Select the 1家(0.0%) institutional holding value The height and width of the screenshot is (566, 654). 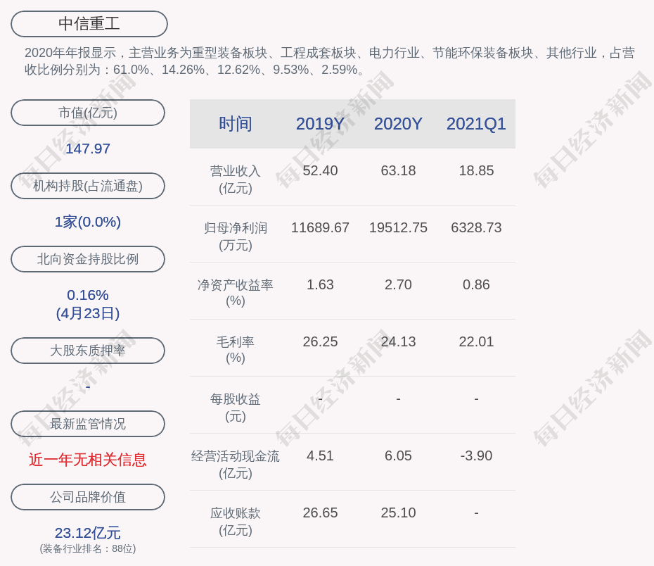(x=88, y=222)
